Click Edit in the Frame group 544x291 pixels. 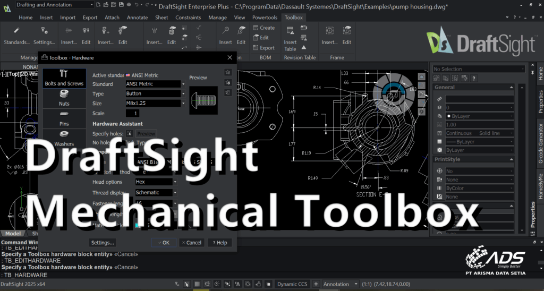click(347, 36)
